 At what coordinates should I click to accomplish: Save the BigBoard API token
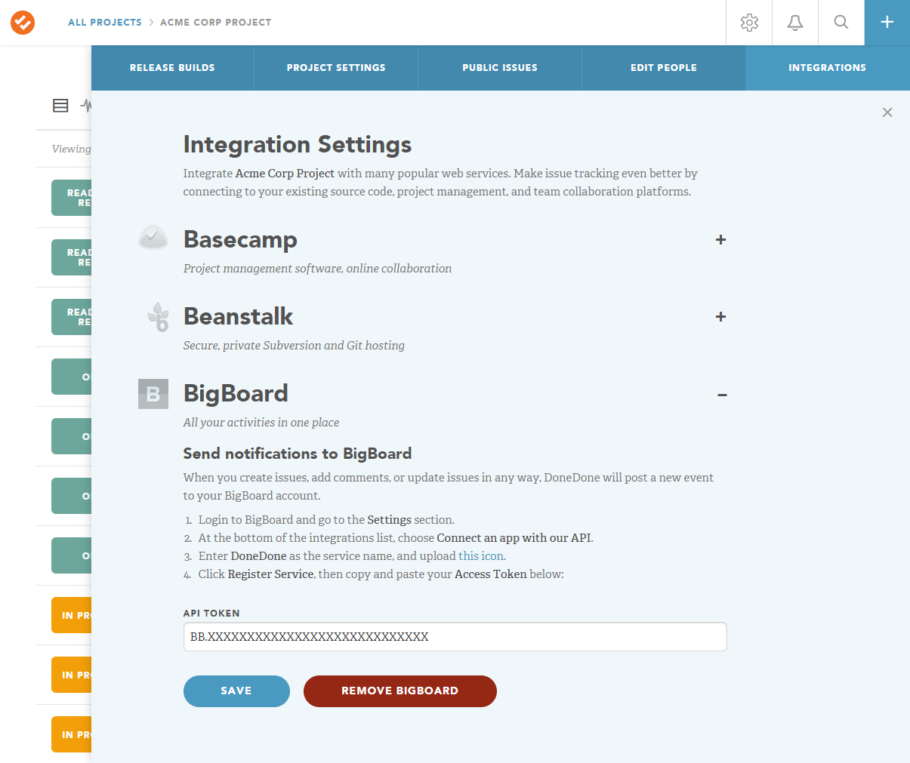click(236, 691)
